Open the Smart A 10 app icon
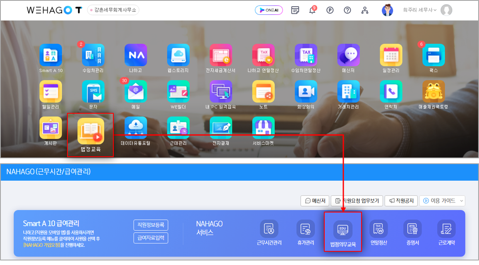 (50, 55)
